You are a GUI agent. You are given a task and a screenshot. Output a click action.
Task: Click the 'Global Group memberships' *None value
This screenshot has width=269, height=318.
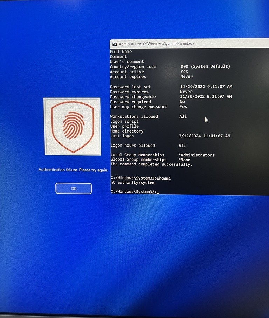[x=185, y=160]
